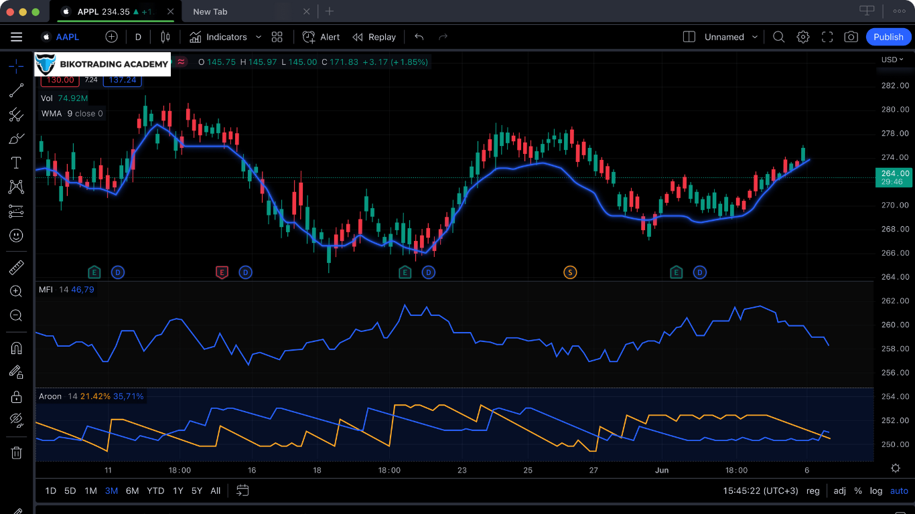Select the 5Y time range
915x514 pixels.
pos(196,491)
